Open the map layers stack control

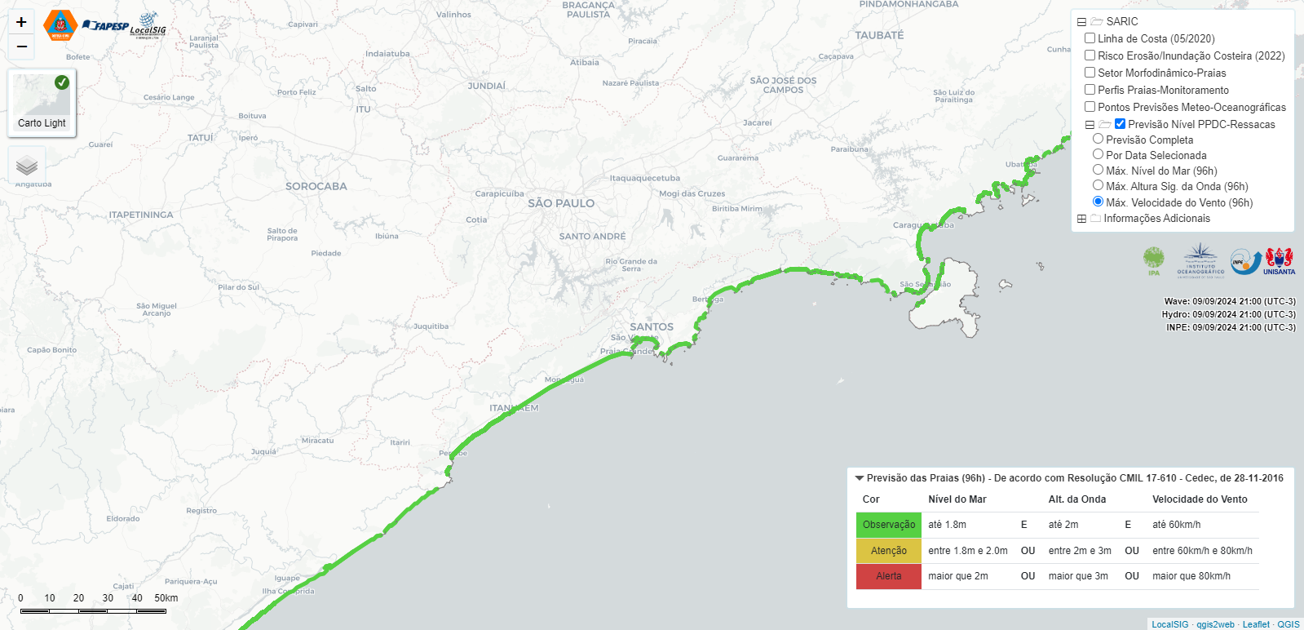[x=27, y=166]
